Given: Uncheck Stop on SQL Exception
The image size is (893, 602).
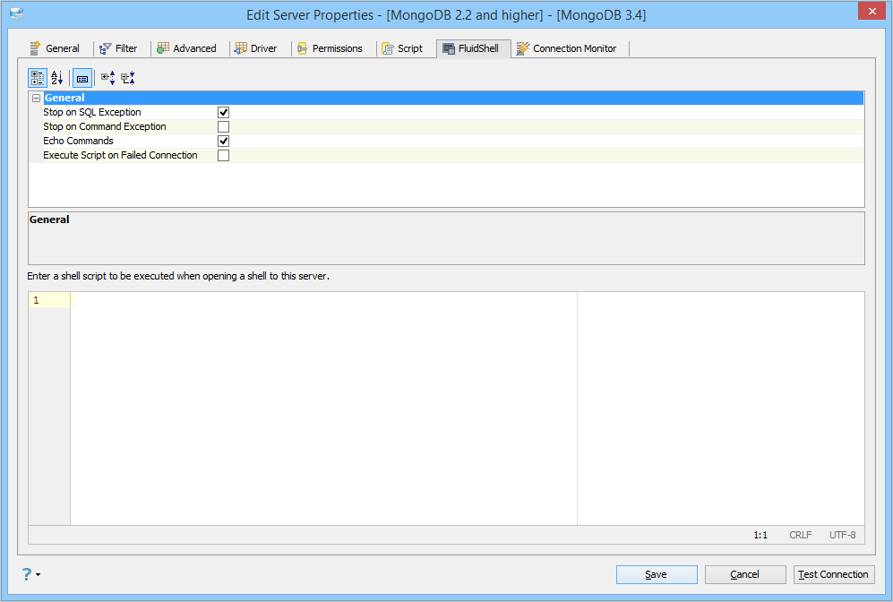Looking at the screenshot, I should 223,112.
